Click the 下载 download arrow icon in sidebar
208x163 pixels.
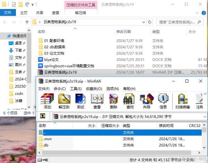click(x=11, y=50)
